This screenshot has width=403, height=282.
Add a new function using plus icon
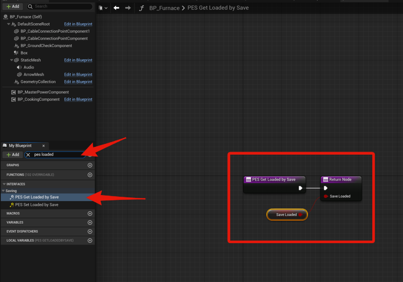pos(90,175)
